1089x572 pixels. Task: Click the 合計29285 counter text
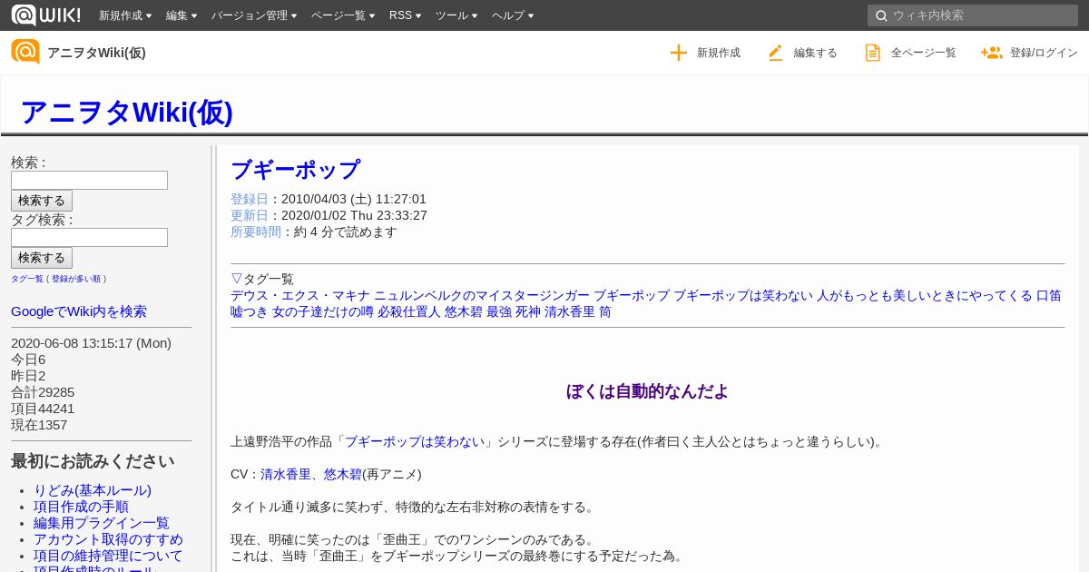pyautogui.click(x=43, y=392)
